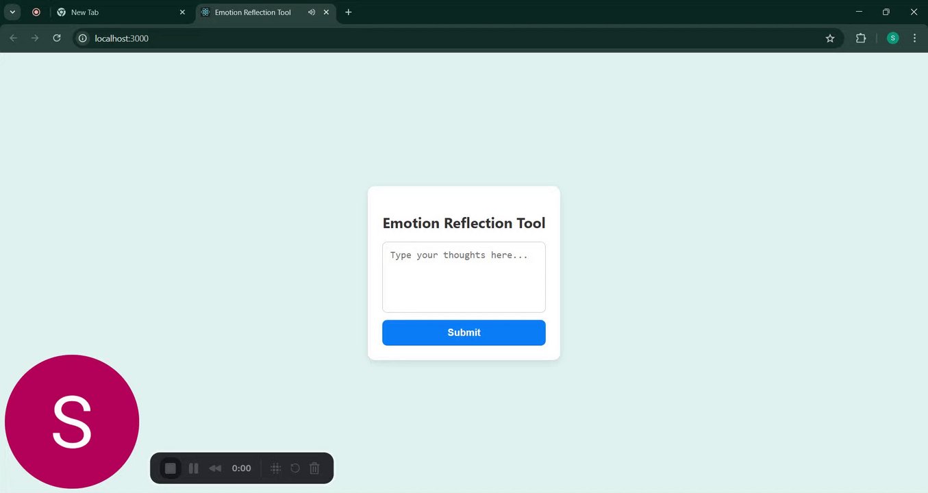Restart the recording with circular arrow
This screenshot has width=928, height=493.
(x=295, y=468)
